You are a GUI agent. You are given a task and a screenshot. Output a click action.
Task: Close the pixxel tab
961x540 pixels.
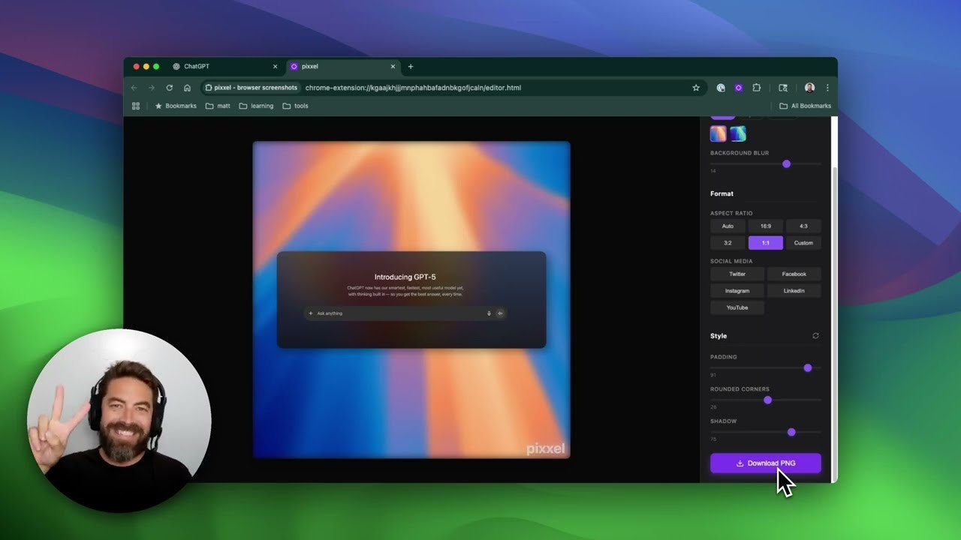[x=393, y=67]
